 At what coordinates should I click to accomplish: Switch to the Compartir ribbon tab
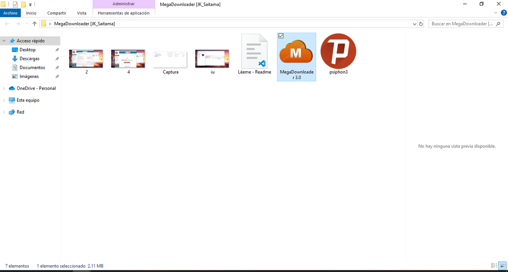(57, 13)
